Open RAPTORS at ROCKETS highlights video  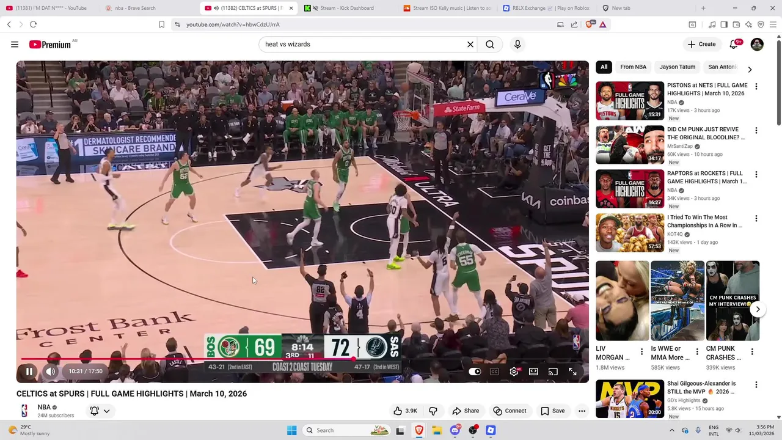tap(630, 189)
